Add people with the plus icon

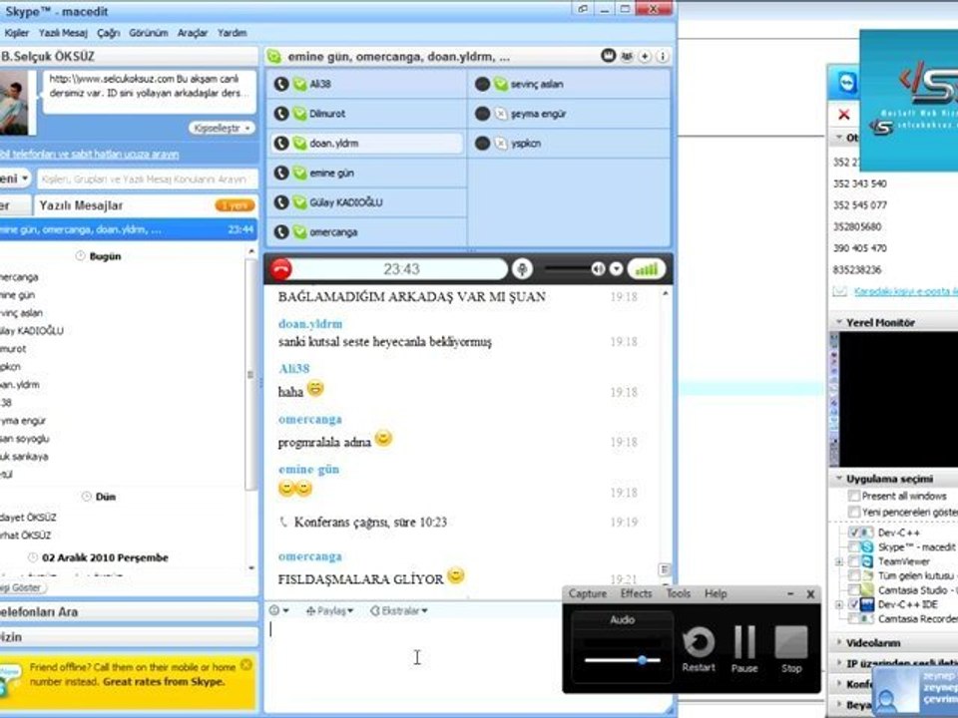645,56
